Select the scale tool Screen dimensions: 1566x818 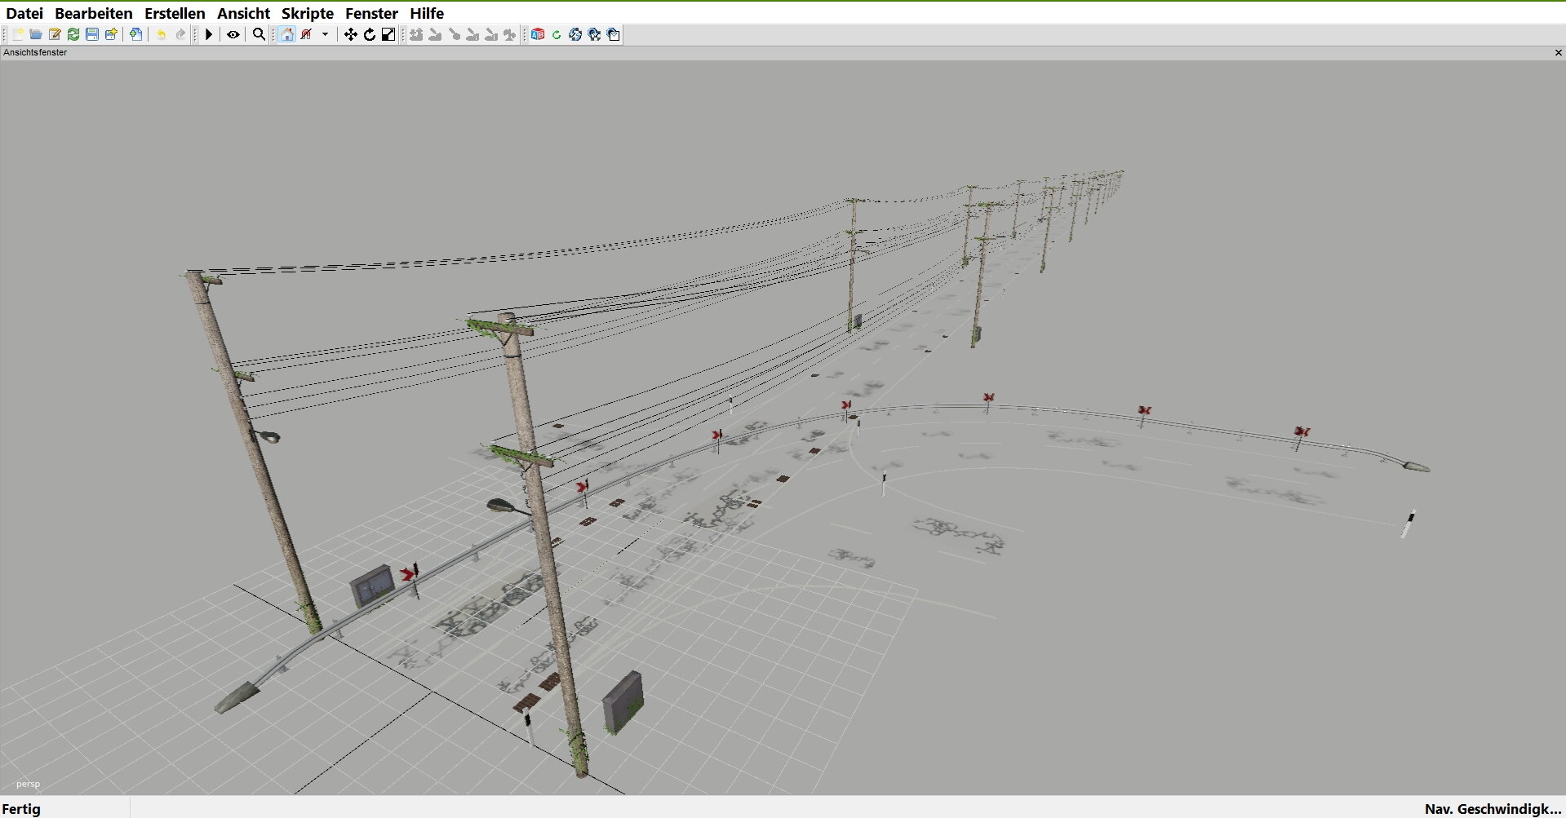(388, 34)
